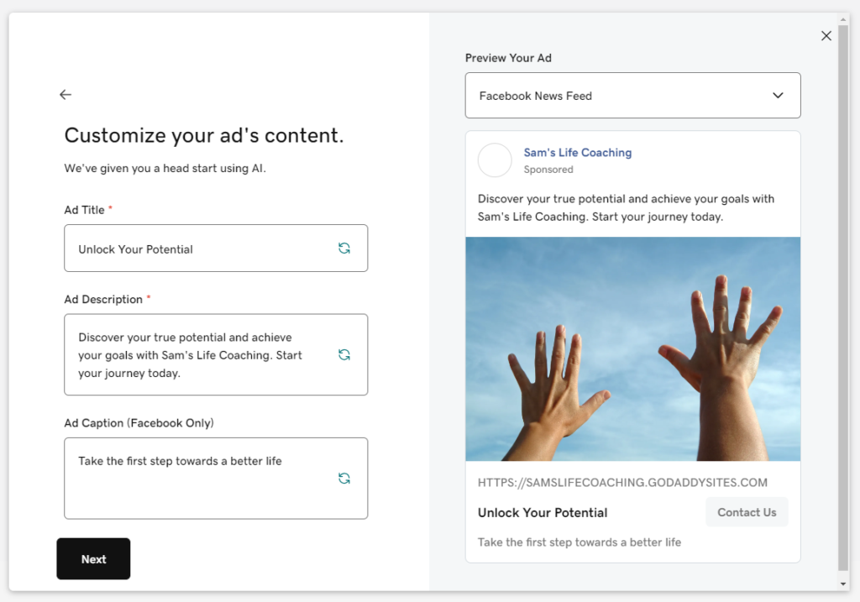
Task: Regenerate the Ad Description text
Action: (x=343, y=354)
